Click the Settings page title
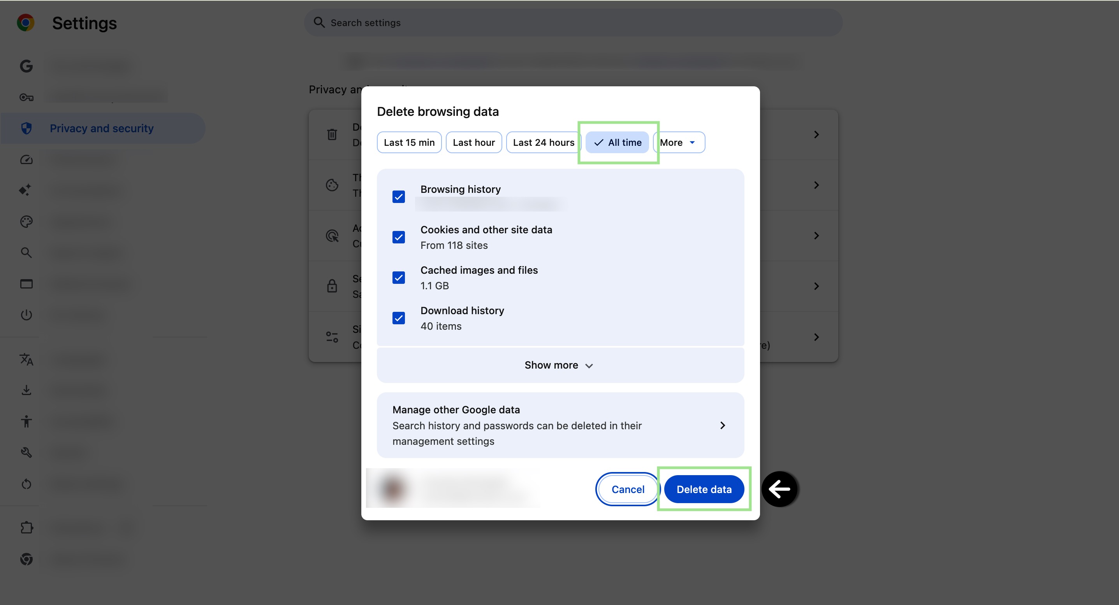The image size is (1119, 605). (84, 23)
